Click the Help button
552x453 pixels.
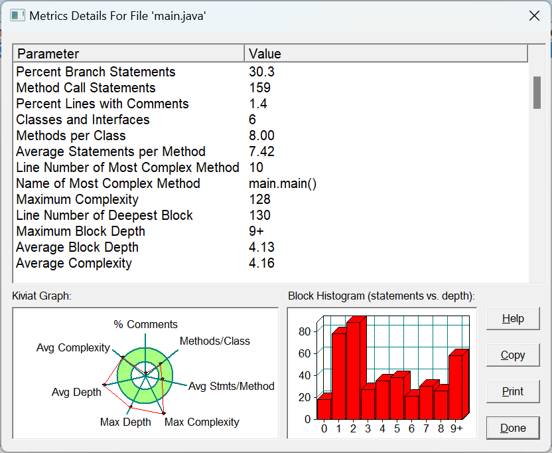[x=513, y=319]
